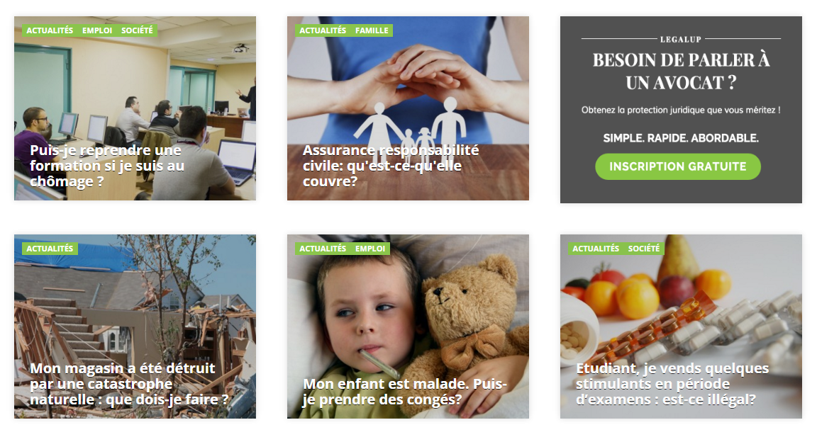Open the article Mon enfant est malade
817x437 pixels.
click(x=405, y=392)
